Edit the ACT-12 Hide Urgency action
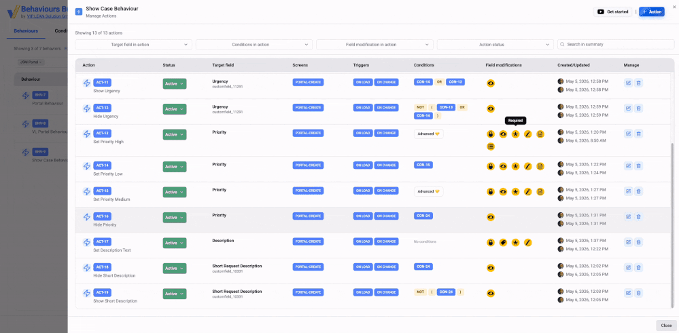 [628, 109]
